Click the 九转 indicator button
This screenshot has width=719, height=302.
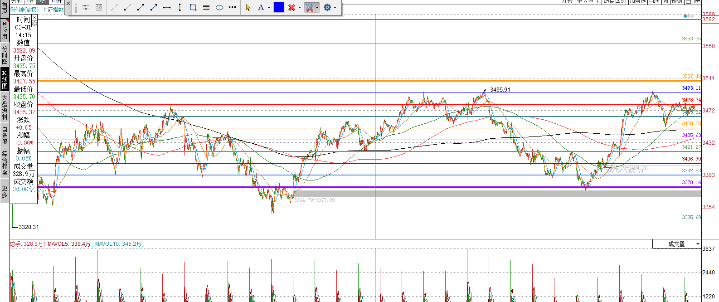coord(567,2)
